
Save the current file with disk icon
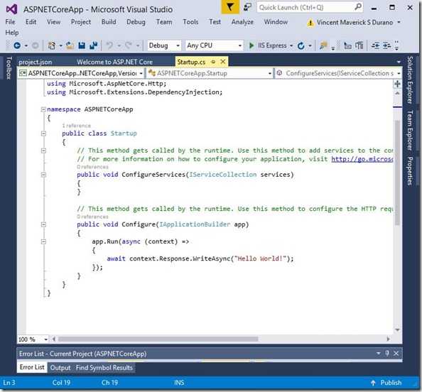pyautogui.click(x=82, y=45)
